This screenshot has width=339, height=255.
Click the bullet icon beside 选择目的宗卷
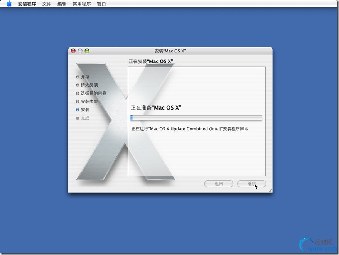pyautogui.click(x=78, y=93)
